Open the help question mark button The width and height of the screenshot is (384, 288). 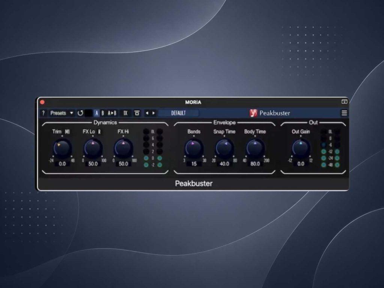(x=43, y=113)
